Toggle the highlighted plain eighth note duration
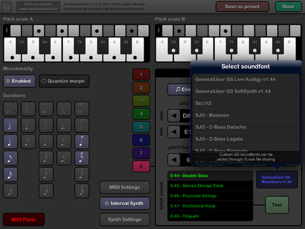This screenshot has height=229, width=305. pos(10,158)
